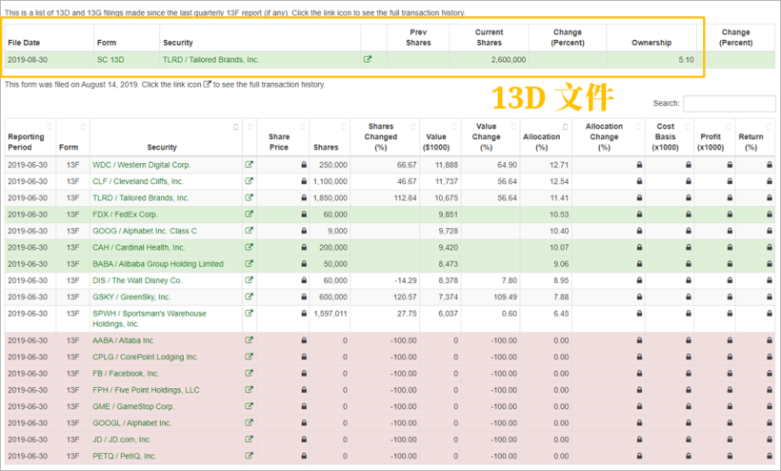The height and width of the screenshot is (471, 781).
Task: Sort by Value Change (%) column
Action: [x=491, y=137]
